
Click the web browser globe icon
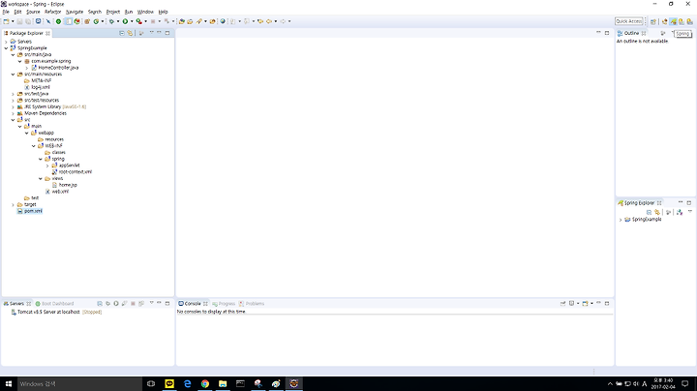click(223, 21)
